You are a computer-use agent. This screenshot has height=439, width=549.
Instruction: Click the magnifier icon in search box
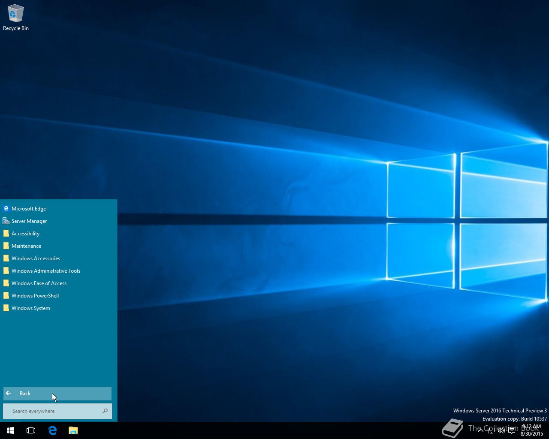pos(105,411)
